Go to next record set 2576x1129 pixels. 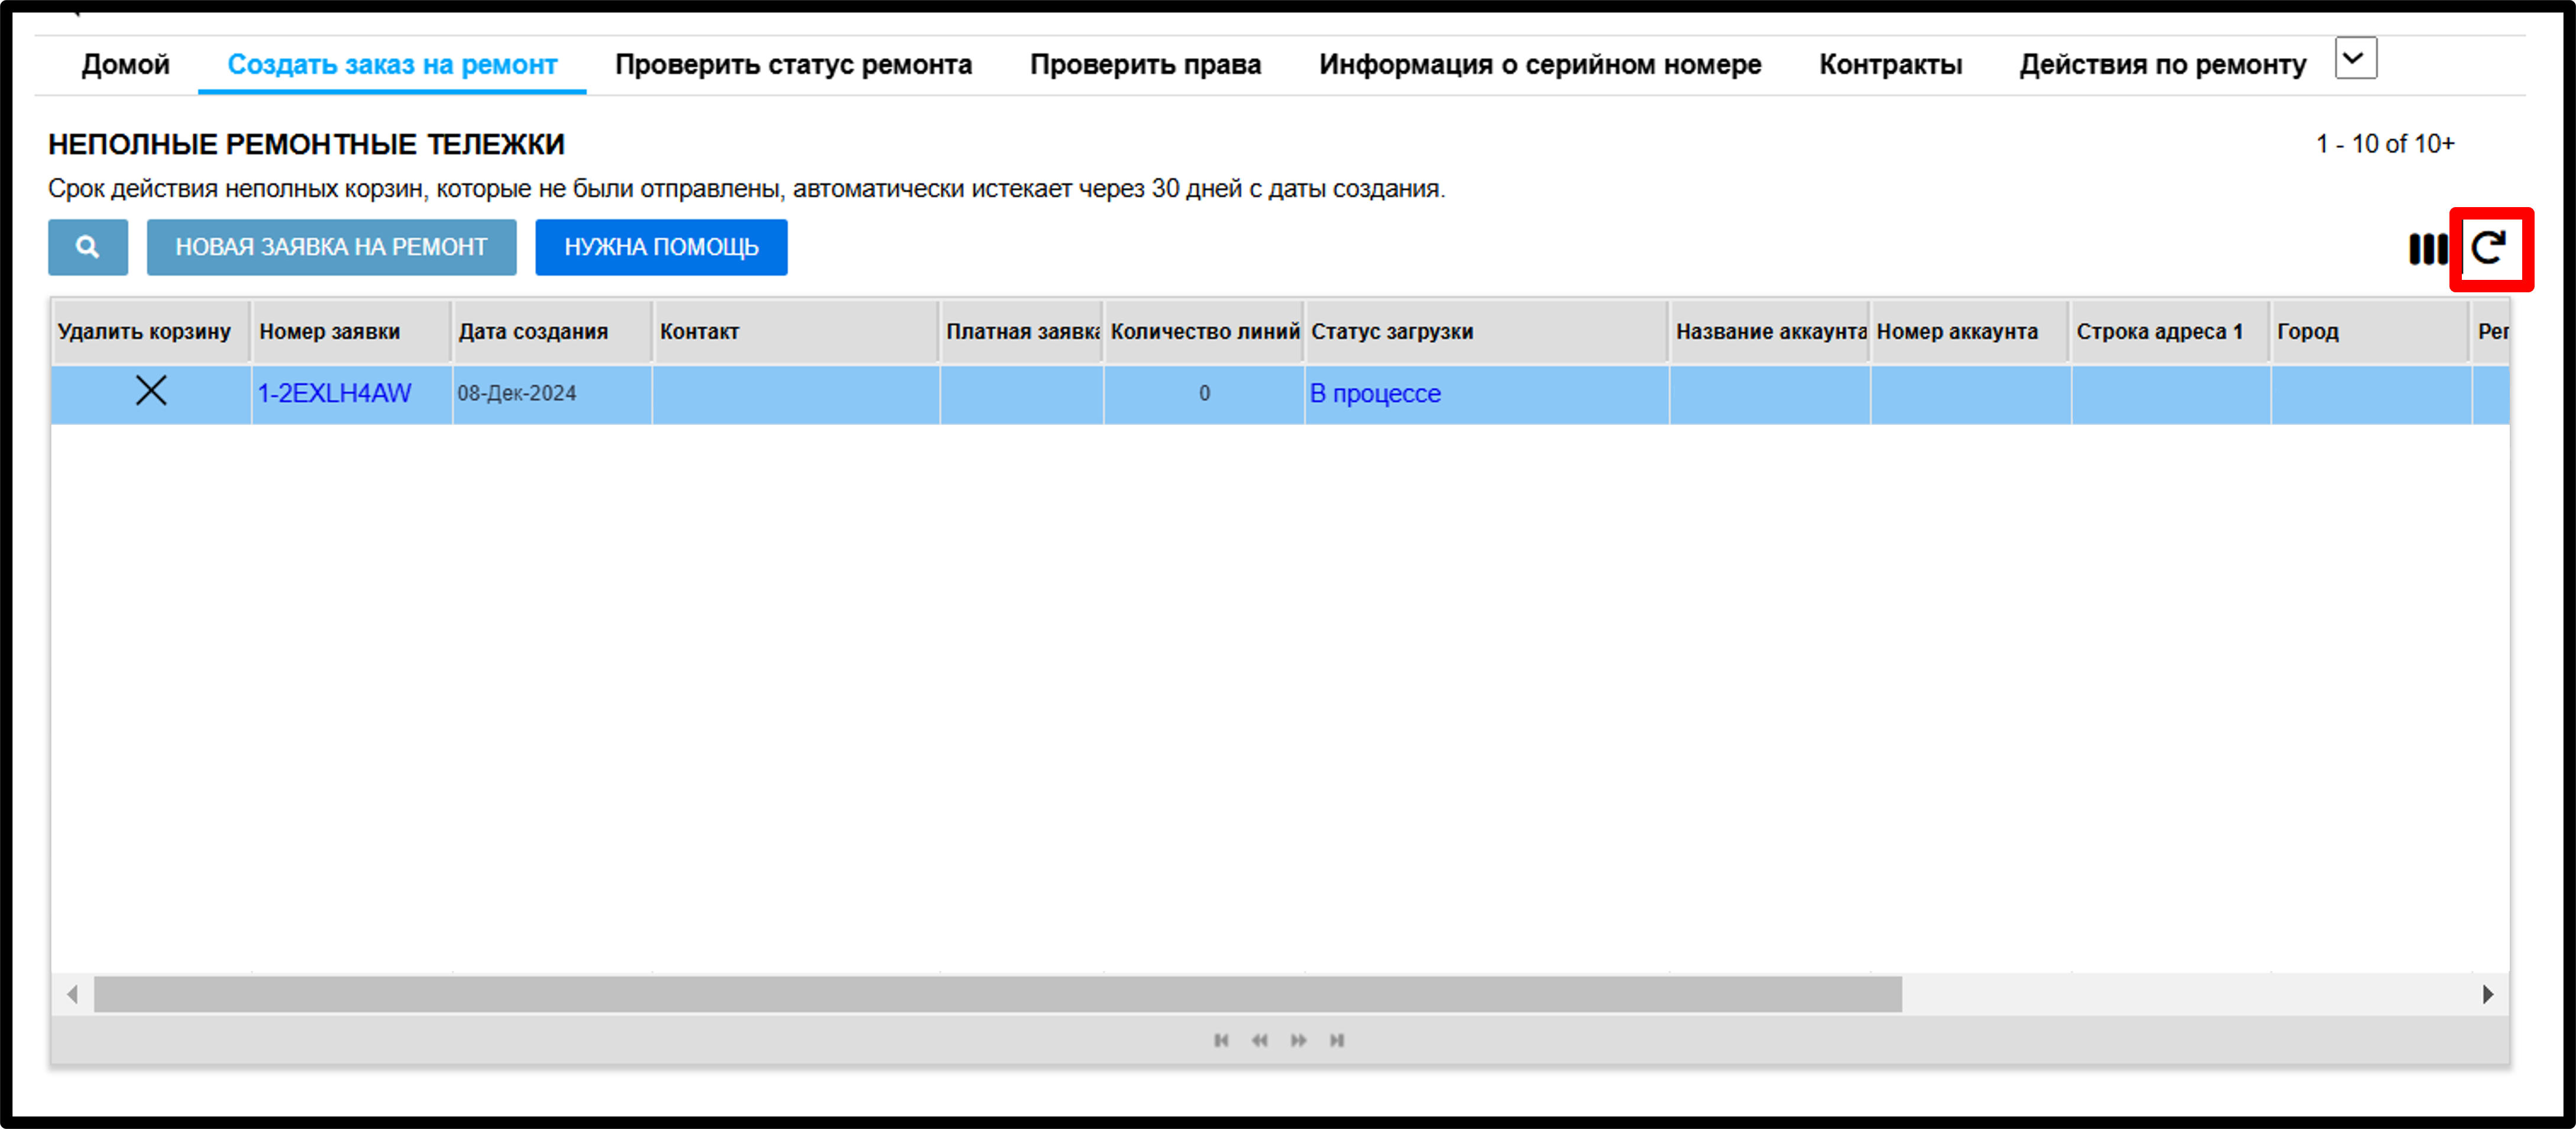coord(1298,1041)
